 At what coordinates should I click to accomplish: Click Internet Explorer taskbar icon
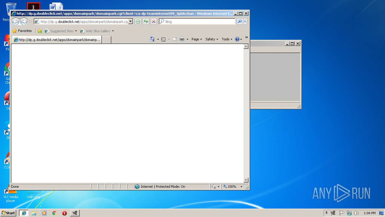(24, 213)
